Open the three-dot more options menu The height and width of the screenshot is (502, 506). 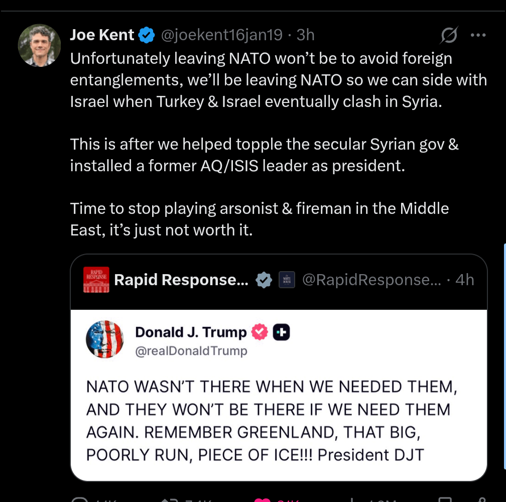(478, 35)
